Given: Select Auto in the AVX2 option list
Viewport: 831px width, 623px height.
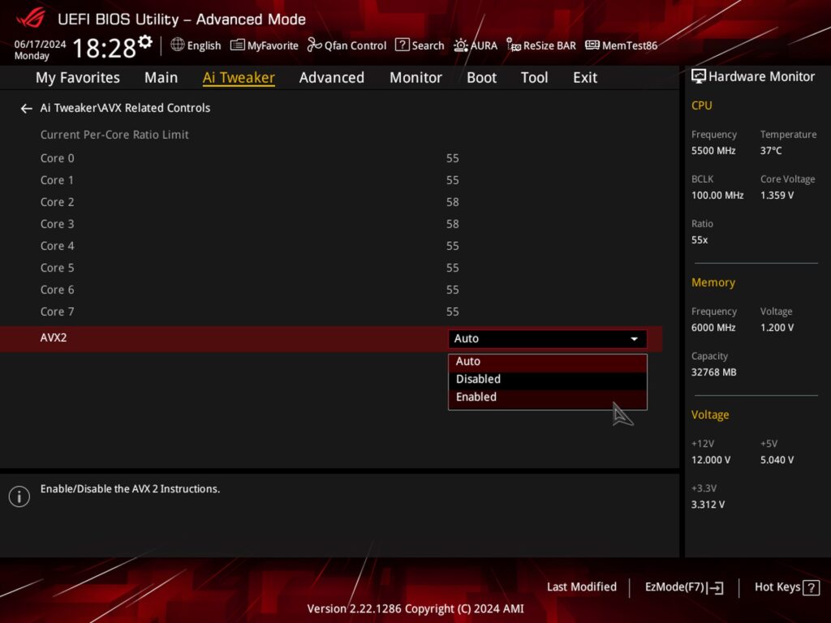Looking at the screenshot, I should tap(548, 362).
